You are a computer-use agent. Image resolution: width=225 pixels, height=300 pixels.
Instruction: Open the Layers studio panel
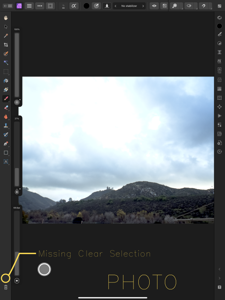(219, 18)
